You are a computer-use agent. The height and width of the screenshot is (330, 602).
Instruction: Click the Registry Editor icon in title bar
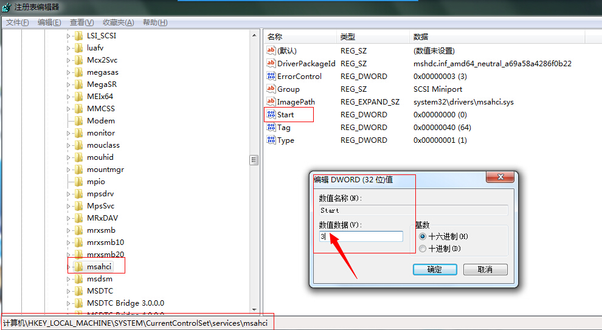(6, 7)
